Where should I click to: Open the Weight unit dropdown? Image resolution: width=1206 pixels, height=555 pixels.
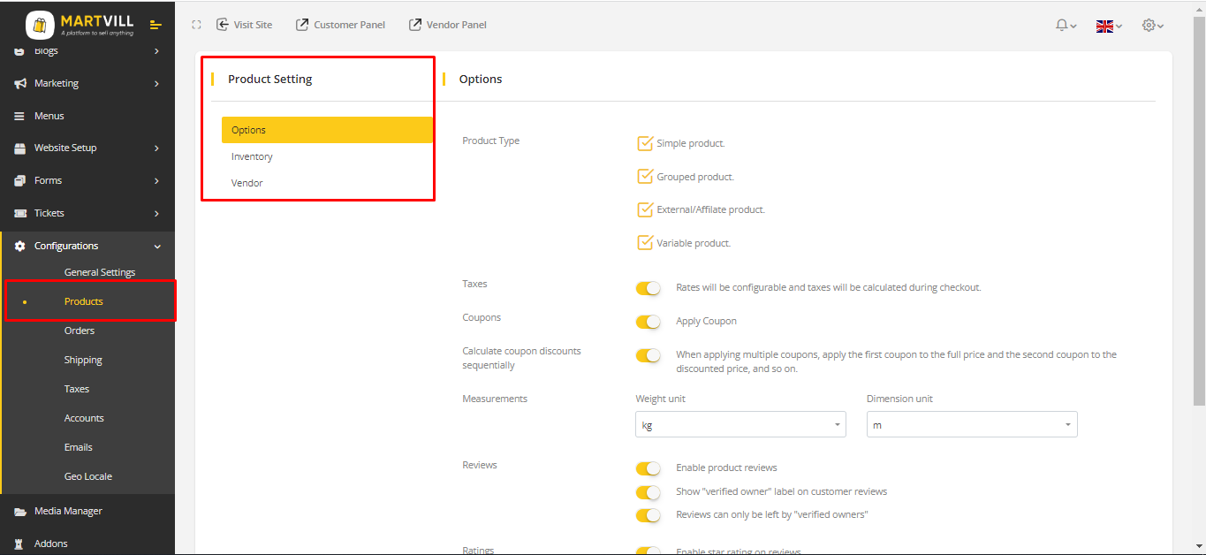pyautogui.click(x=740, y=425)
